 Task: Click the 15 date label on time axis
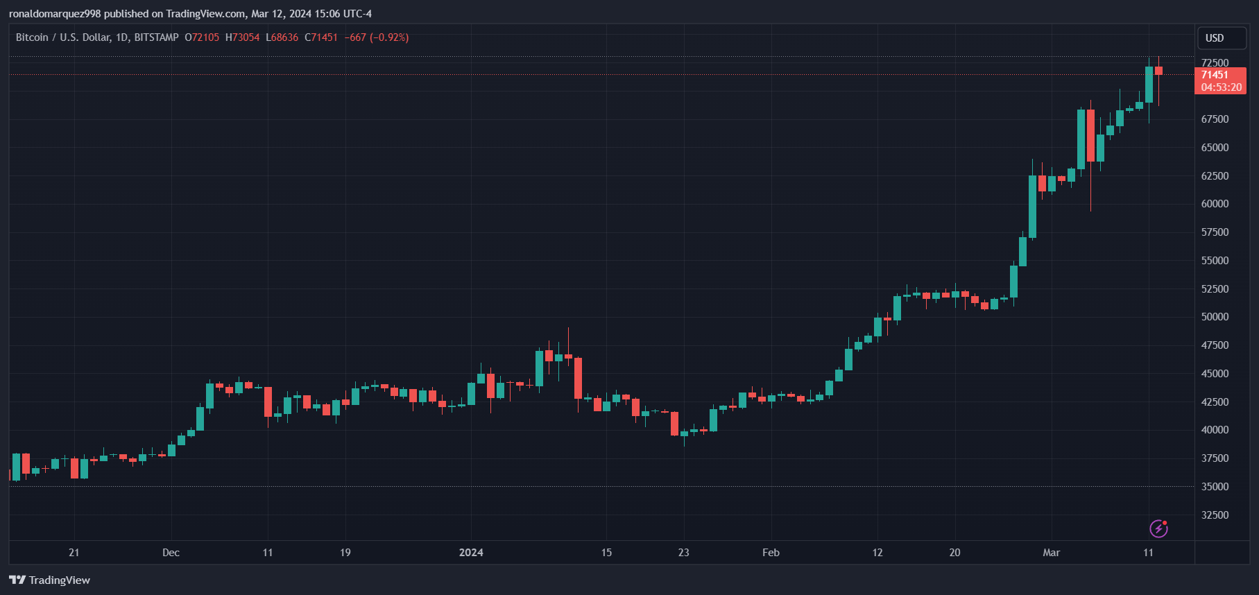606,553
